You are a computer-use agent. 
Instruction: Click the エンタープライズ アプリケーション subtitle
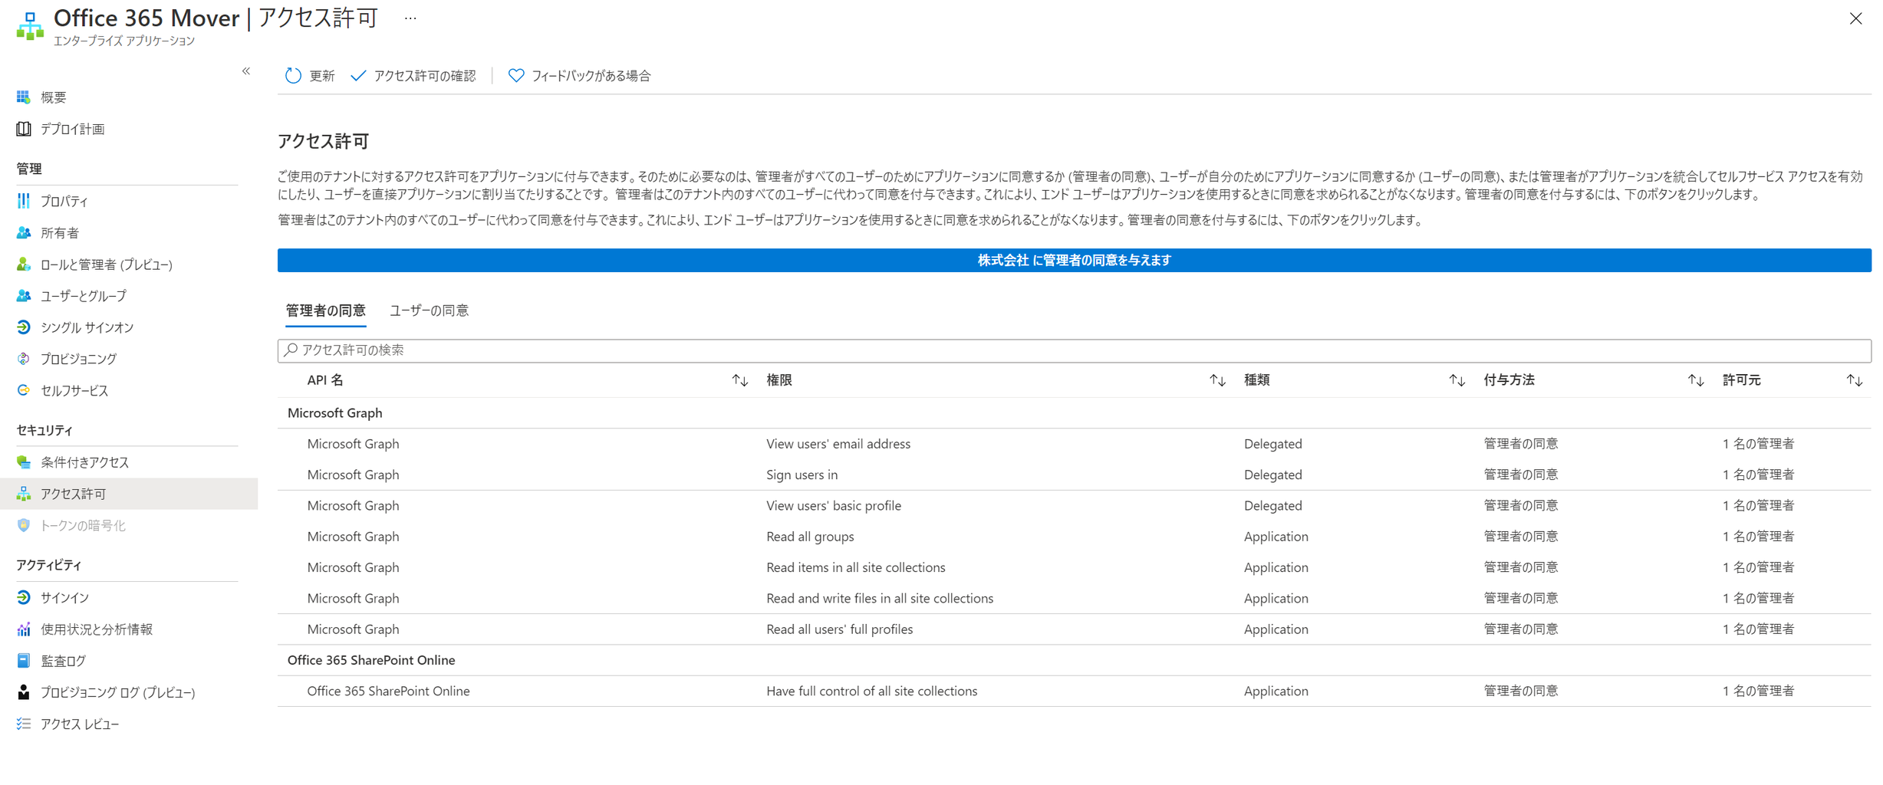point(124,41)
